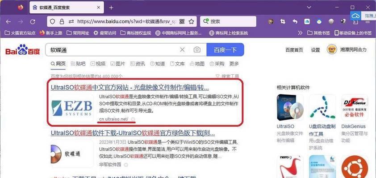Bookmark this page with star icon
The width and height of the screenshot is (376, 178).
pos(191,22)
